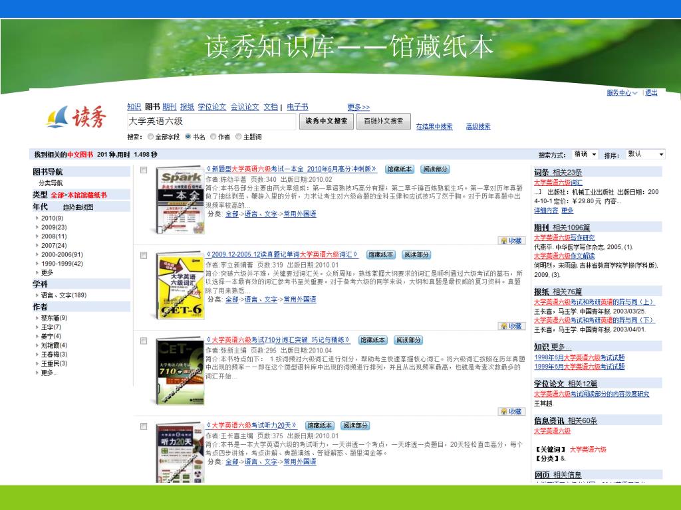Image resolution: width=681 pixels, height=510 pixels.
Task: Click 阅读部分 badge for 新题型大学英语六级考试一本全
Action: coord(435,169)
